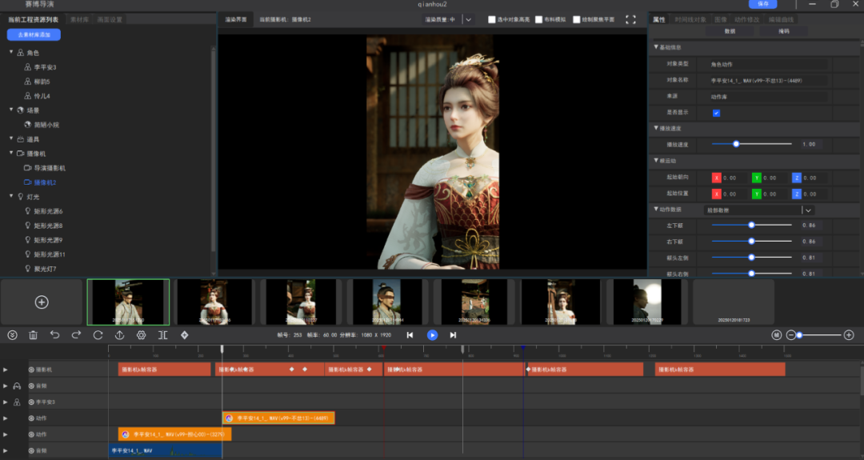This screenshot has height=460, width=864.
Task: Open the 动作数据 dropdown selector
Action: pyautogui.click(x=759, y=210)
